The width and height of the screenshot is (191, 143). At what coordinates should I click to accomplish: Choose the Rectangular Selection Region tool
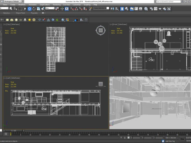click(19, 9)
